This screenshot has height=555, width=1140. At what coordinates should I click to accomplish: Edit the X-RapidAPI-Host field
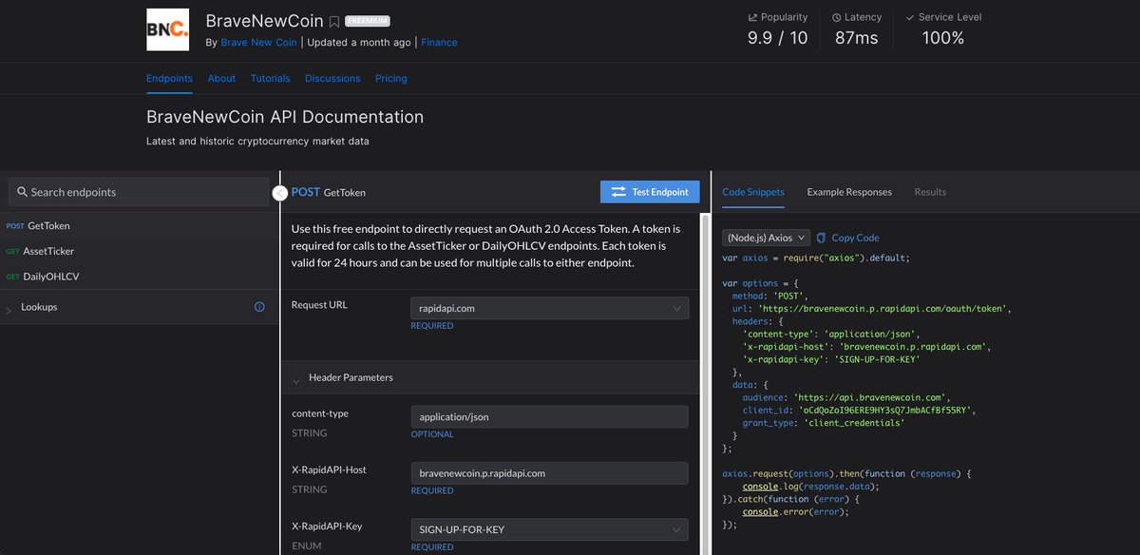[x=550, y=472]
